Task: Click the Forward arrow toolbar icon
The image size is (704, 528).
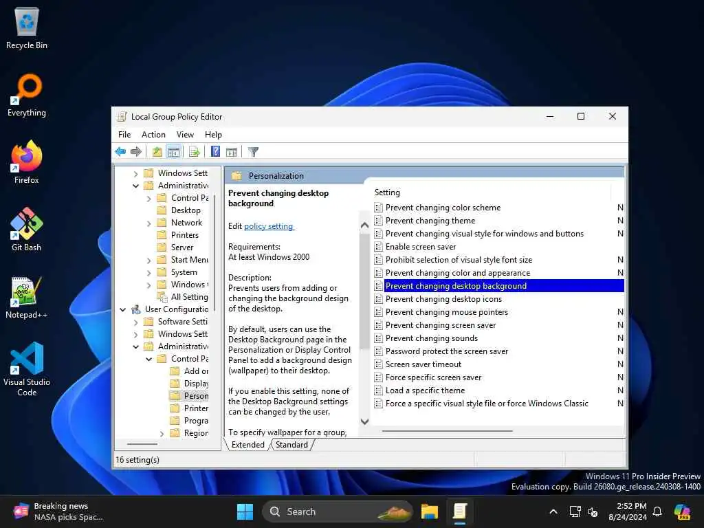Action: pyautogui.click(x=135, y=152)
